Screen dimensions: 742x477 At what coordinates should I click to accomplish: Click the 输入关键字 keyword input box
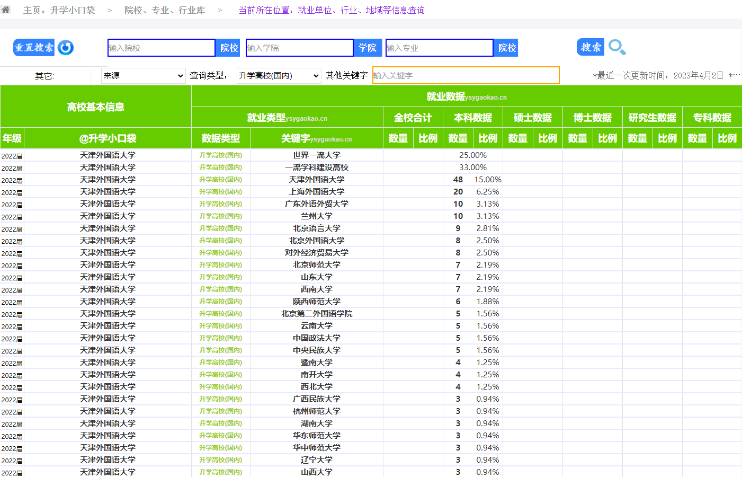466,75
